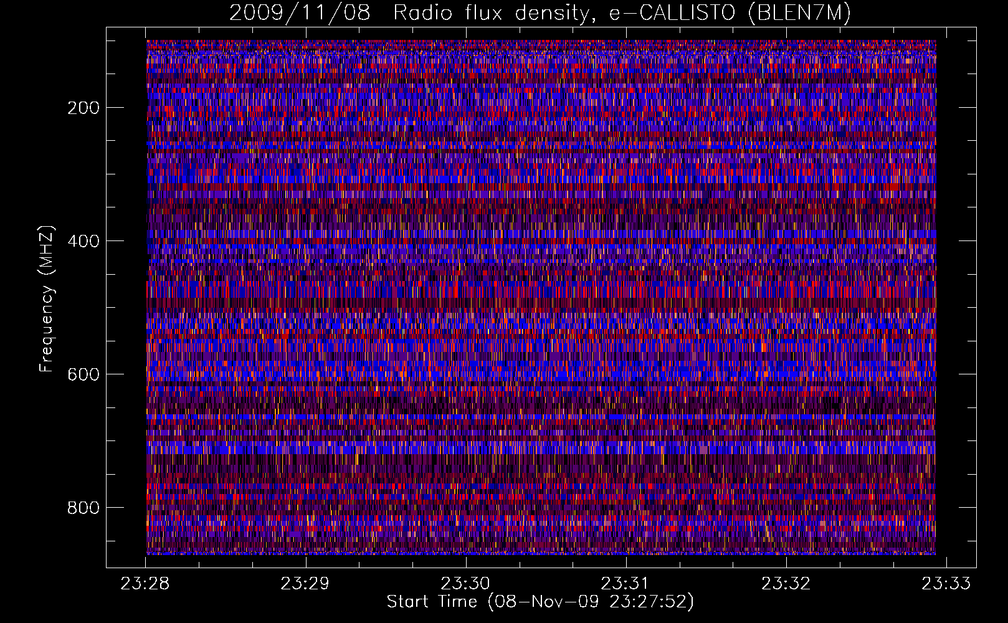Screen dimensions: 1008x623
Task: Click the 'Start Time (08-Nov-09 23:27:52)' label
Action: pyautogui.click(x=540, y=602)
